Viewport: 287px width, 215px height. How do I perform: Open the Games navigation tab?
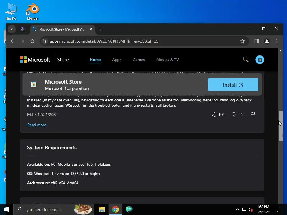pos(139,60)
